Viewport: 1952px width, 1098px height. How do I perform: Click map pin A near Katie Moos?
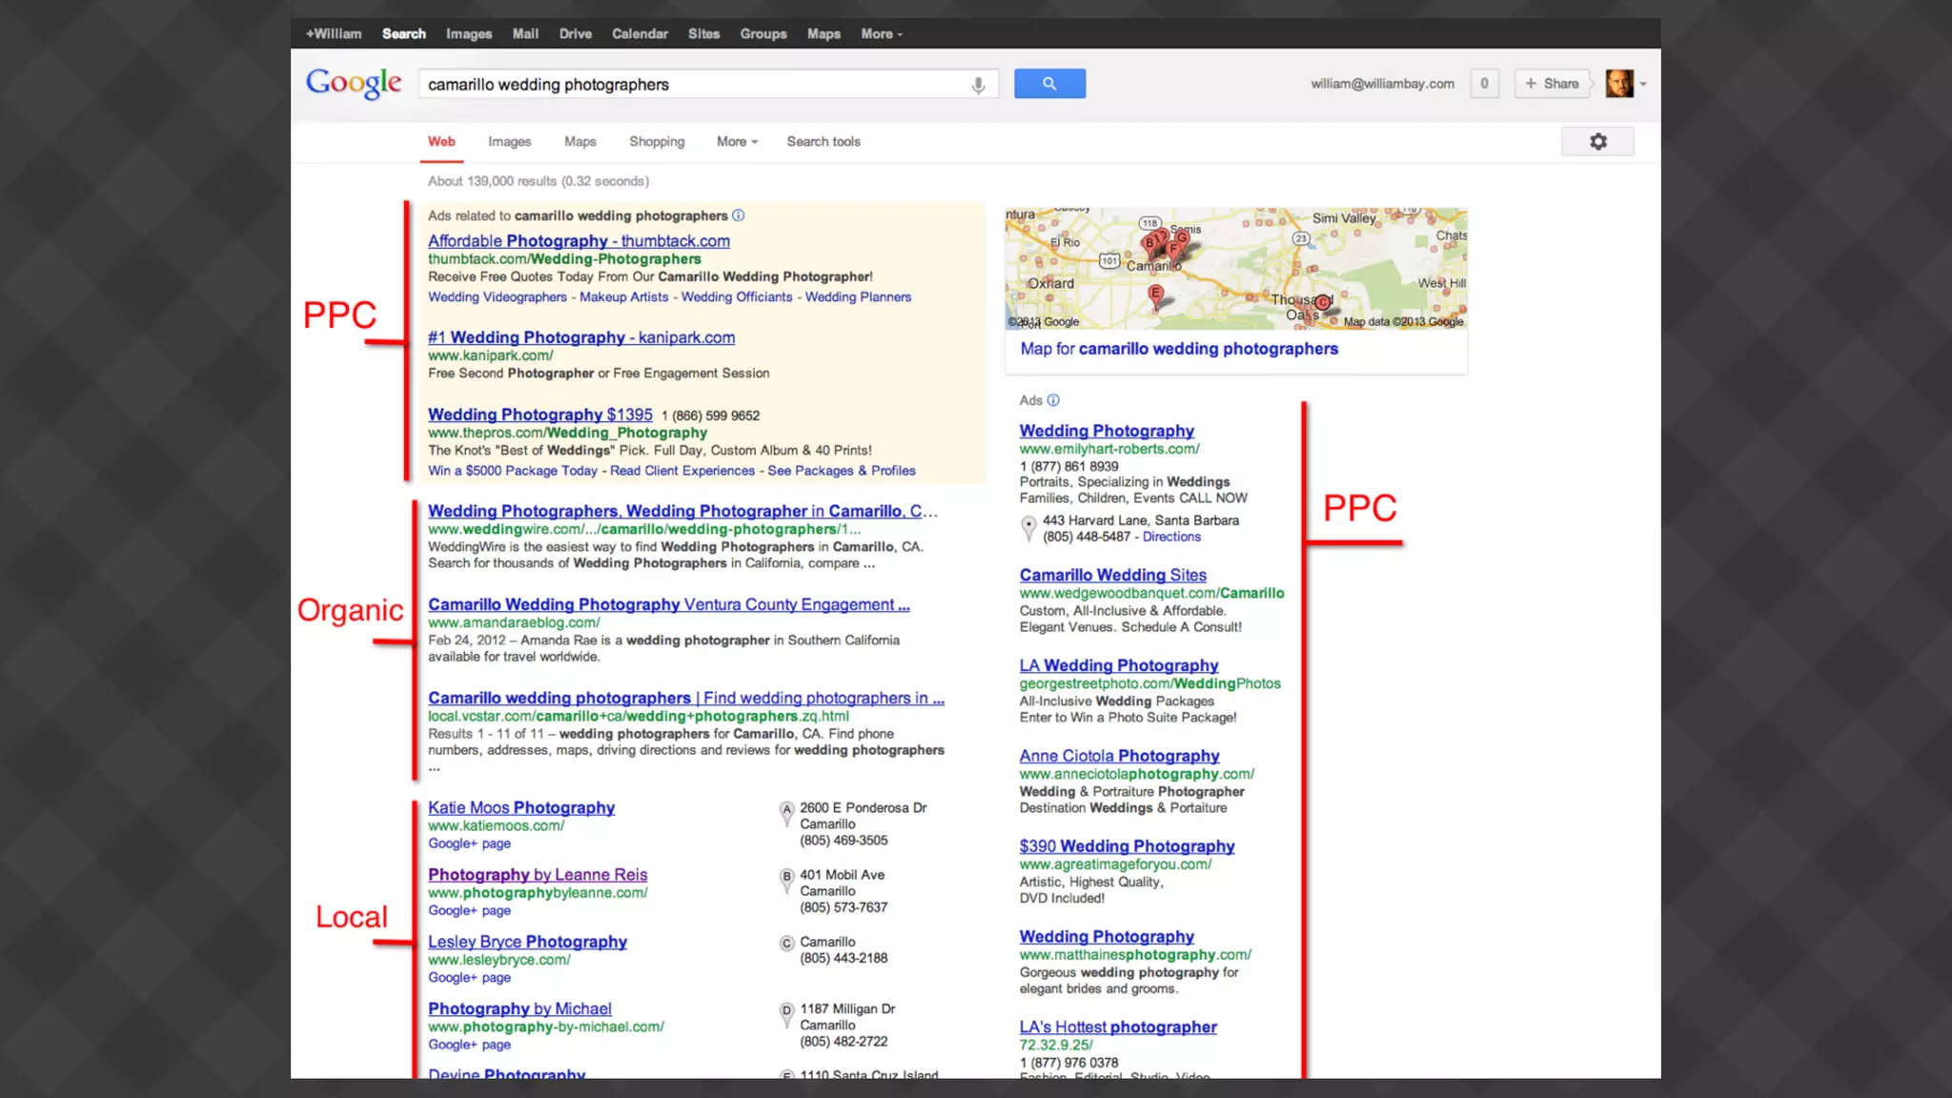[x=786, y=811]
